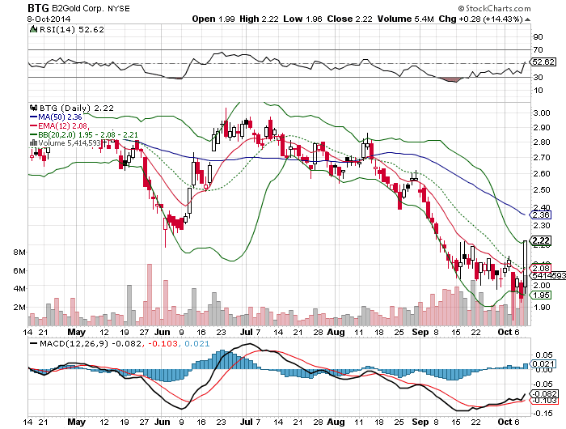Click the 52.62 RSI value tag on axis

[543, 62]
